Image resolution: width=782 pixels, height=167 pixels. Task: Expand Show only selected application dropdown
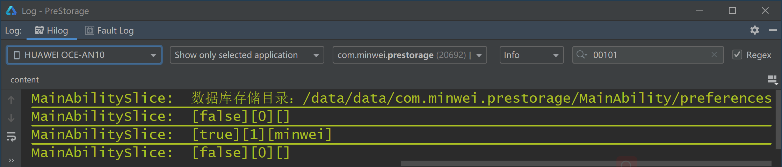[x=247, y=55]
